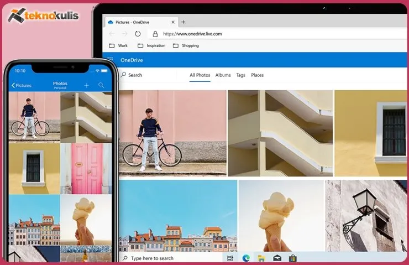The image size is (409, 265).
Task: Go back to Pictures on the phone
Action: [x=22, y=85]
